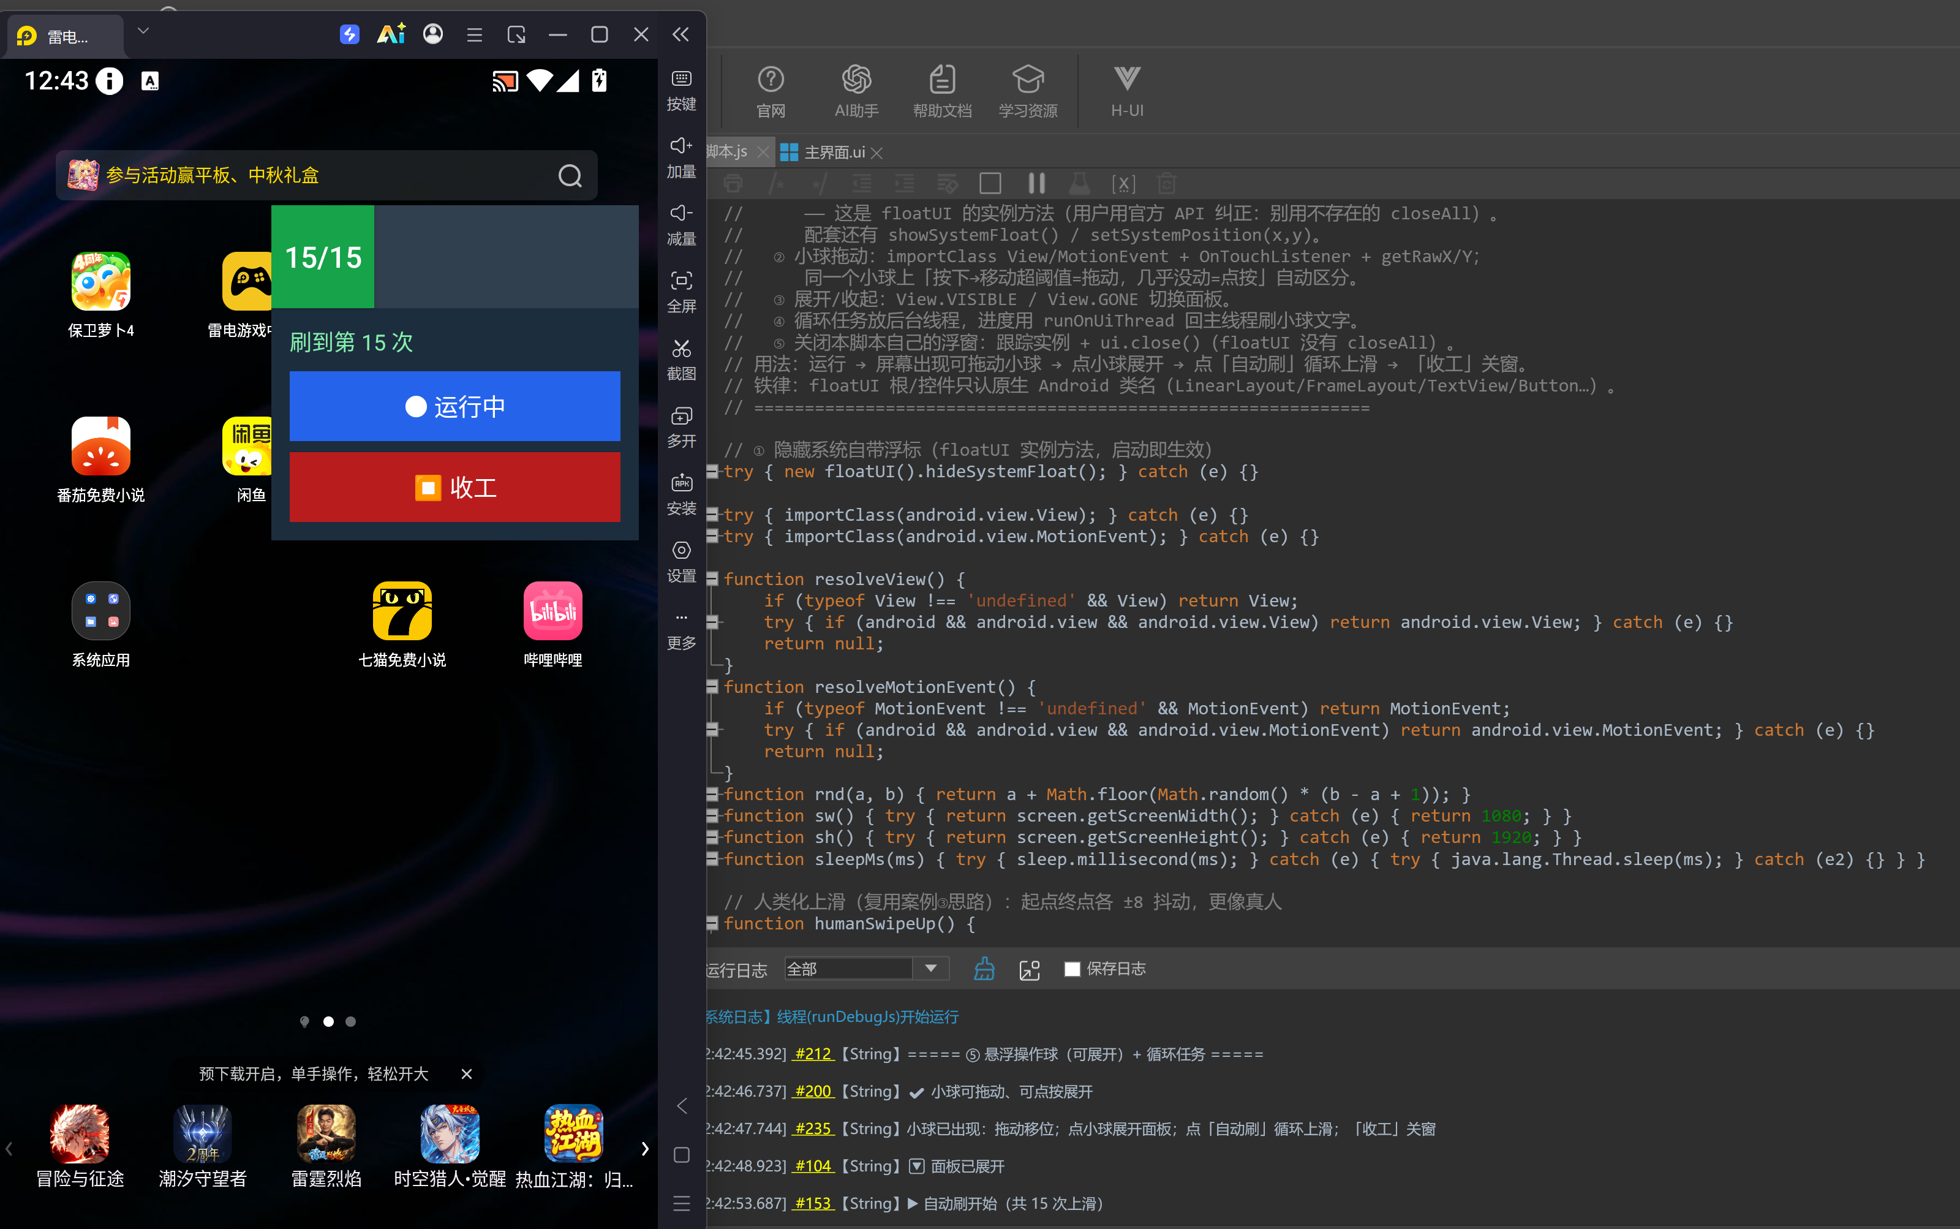1960x1229 pixels.
Task: Open log line link #153
Action: click(x=813, y=1203)
